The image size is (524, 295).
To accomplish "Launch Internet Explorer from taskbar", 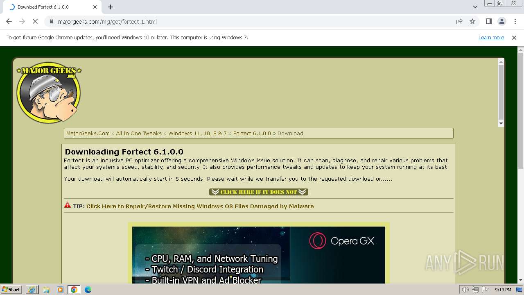I will tap(32, 290).
